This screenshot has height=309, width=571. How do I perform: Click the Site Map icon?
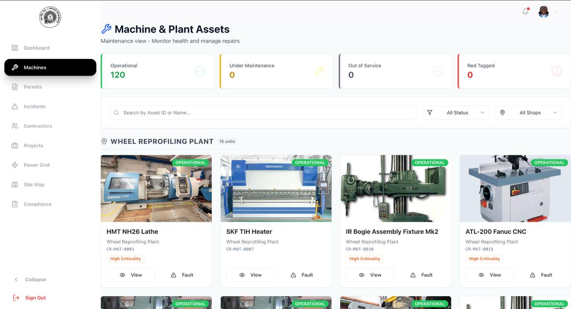pos(15,184)
